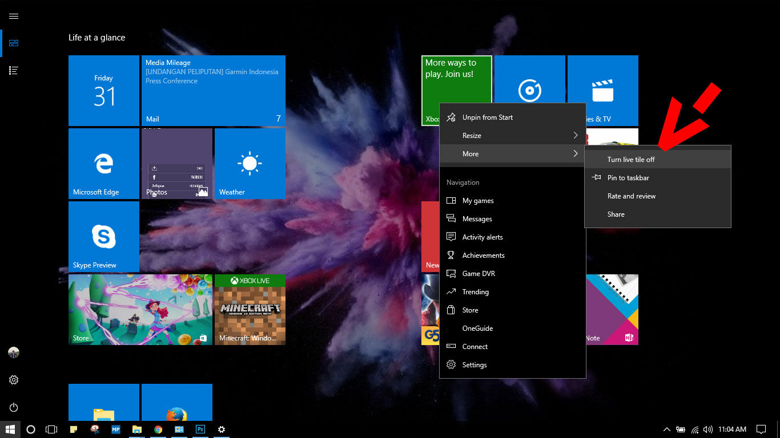Launch the Firefox tile
Screen dimensions: 780x438
(x=177, y=402)
